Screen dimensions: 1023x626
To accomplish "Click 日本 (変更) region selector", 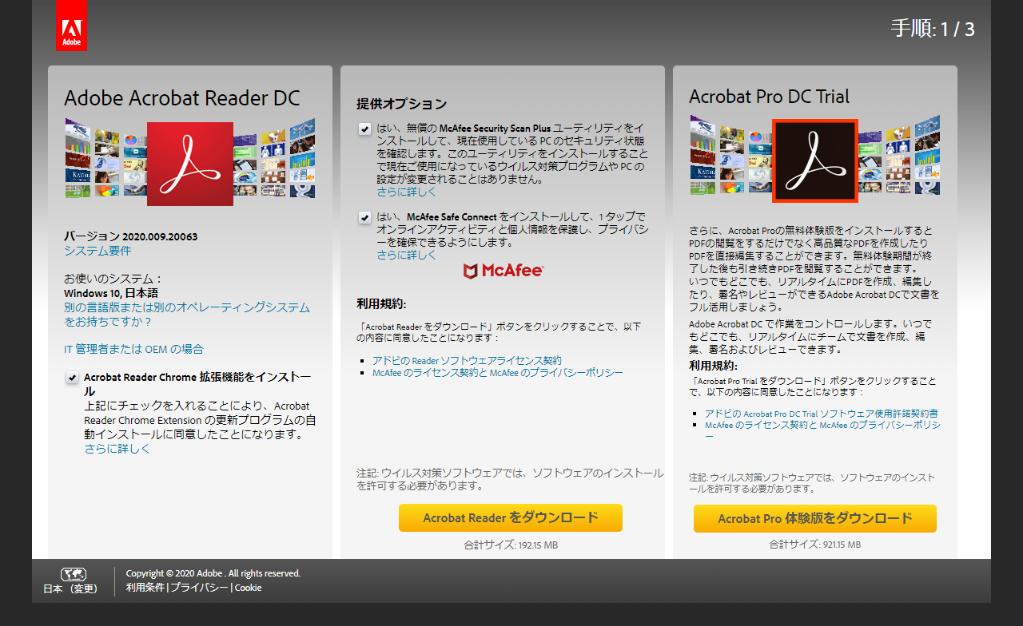I will coord(70,589).
